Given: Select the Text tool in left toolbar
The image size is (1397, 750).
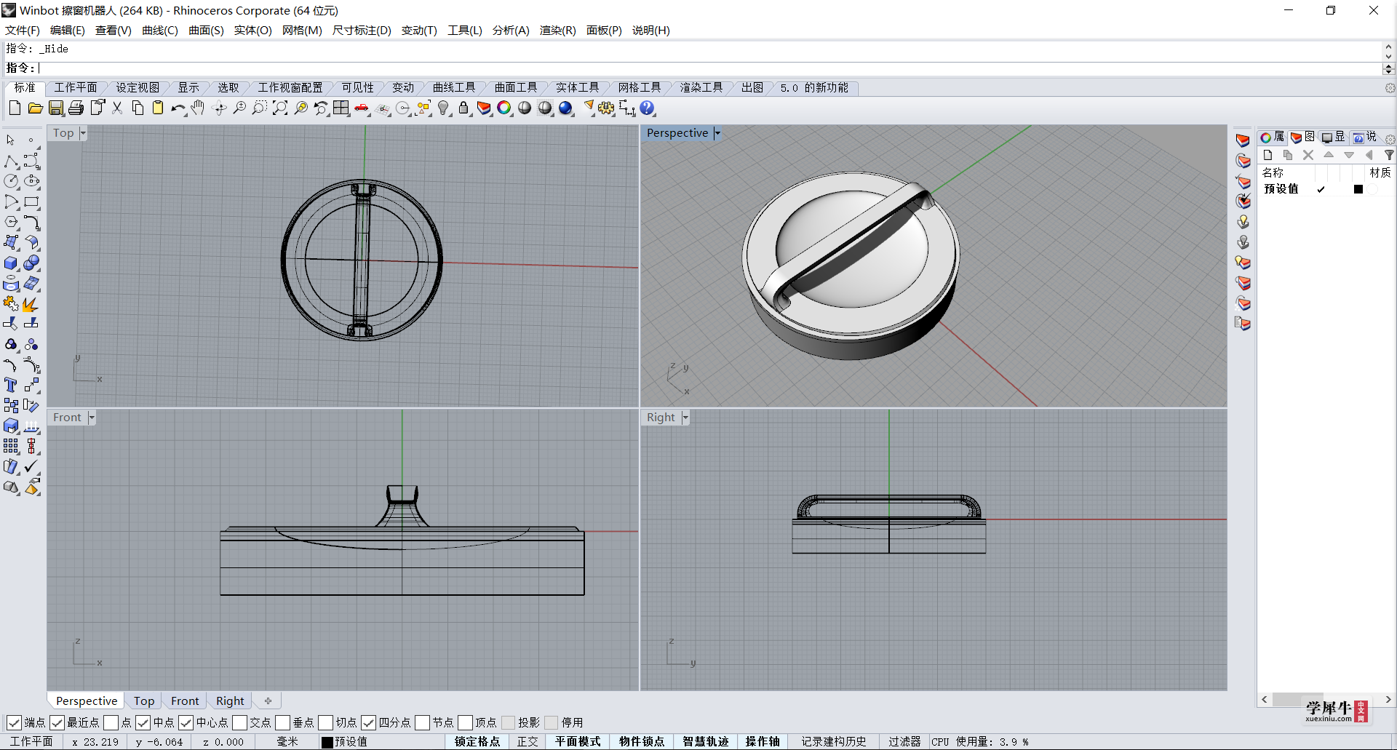Looking at the screenshot, I should pyautogui.click(x=11, y=385).
